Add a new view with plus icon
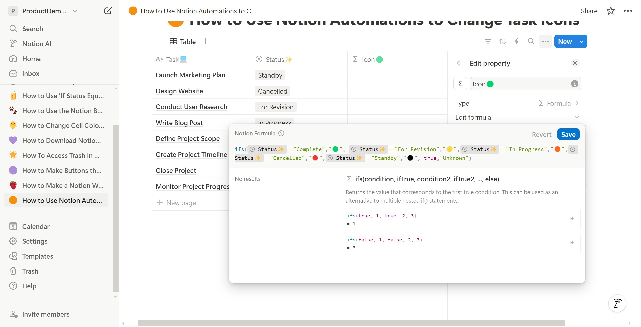The height and width of the screenshot is (327, 641). [x=205, y=41]
